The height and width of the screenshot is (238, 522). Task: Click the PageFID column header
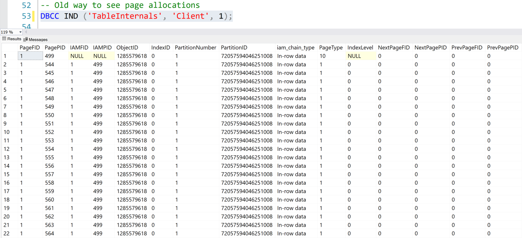click(30, 48)
